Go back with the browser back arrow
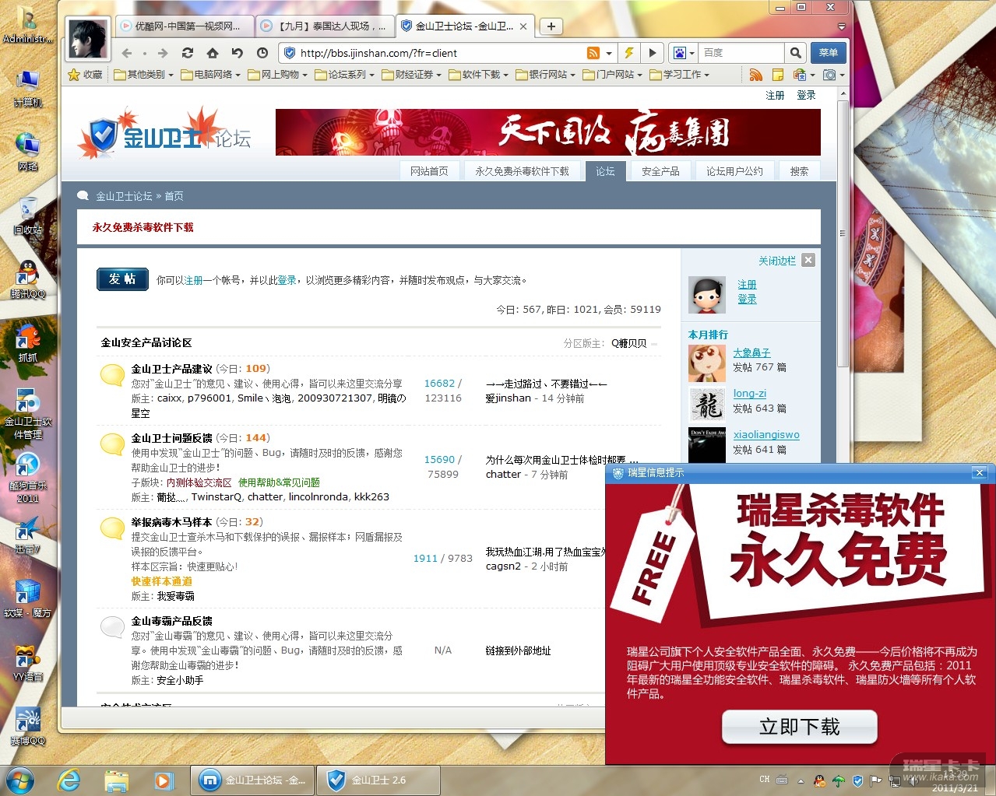The image size is (996, 796). [127, 53]
